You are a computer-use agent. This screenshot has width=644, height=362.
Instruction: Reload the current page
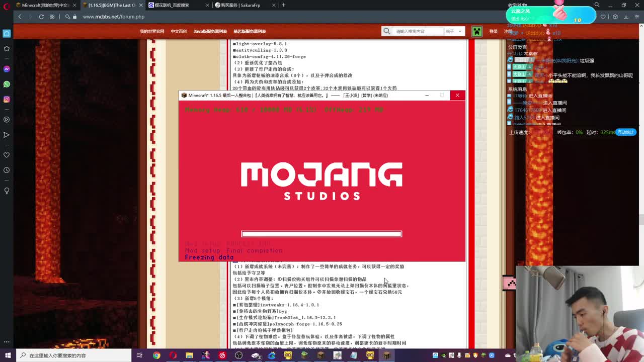point(41,17)
